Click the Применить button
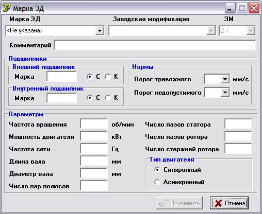Viewport: 262px width, 214px height. (x=179, y=203)
